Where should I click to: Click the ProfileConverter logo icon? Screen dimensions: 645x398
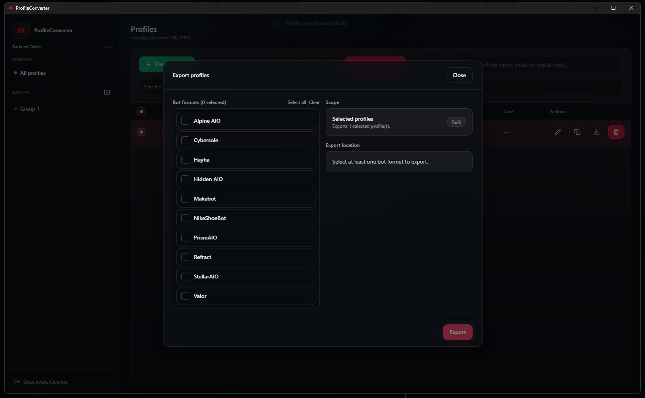click(21, 30)
